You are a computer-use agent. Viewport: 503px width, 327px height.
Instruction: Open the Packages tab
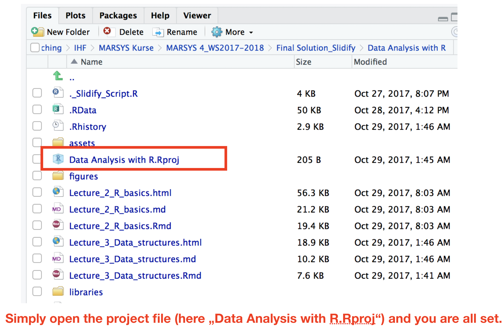pos(118,16)
